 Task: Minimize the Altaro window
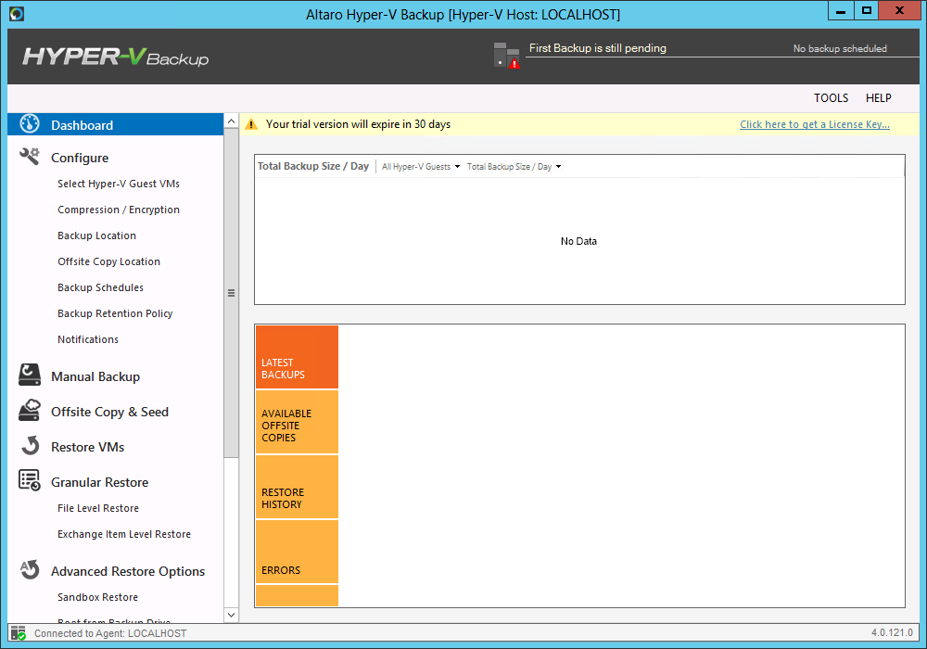[x=841, y=10]
